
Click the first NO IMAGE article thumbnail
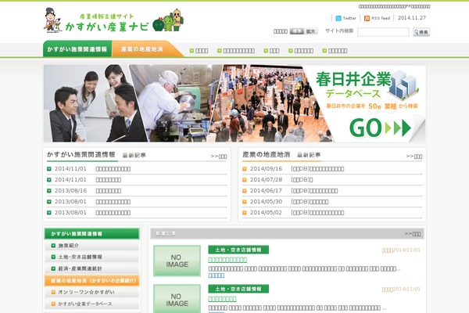pos(177,261)
